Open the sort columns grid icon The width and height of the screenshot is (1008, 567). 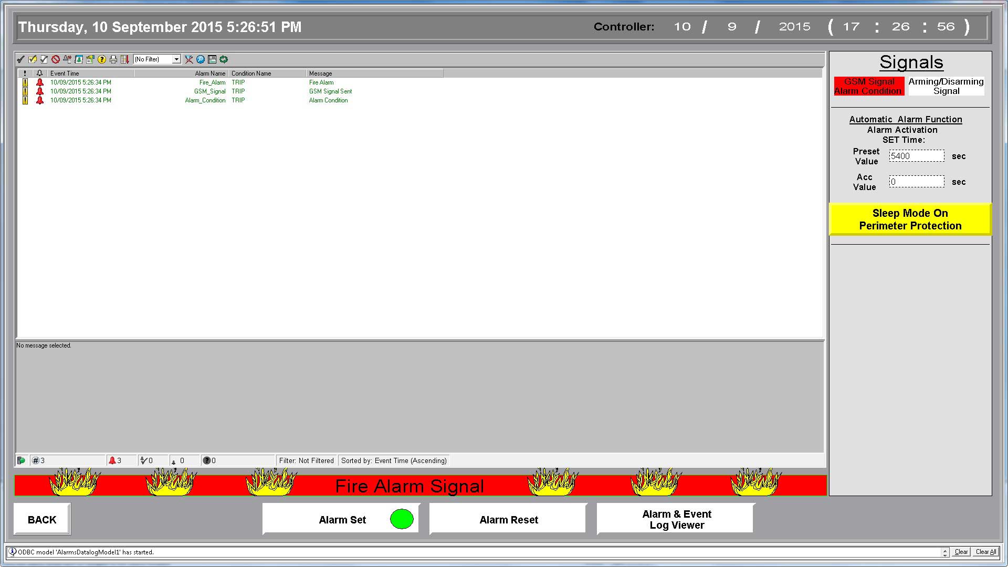[125, 59]
